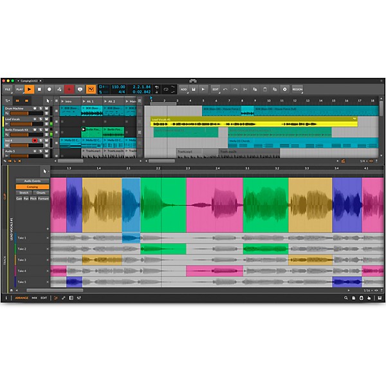
Task: Click the orange Play transport button
Action: (28, 89)
